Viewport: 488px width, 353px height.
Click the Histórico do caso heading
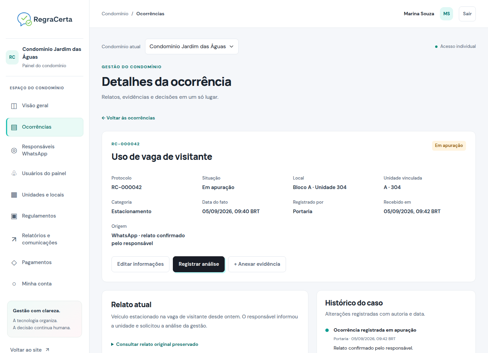coord(354,303)
